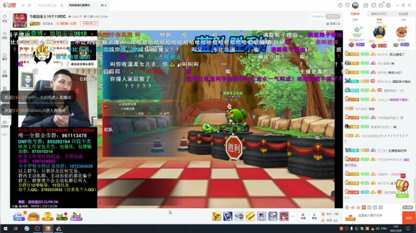Open the 背包 backpack button
The width and height of the screenshot is (416, 233).
314,216
